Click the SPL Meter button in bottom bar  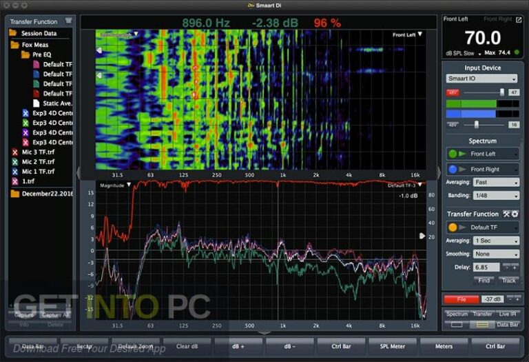click(393, 346)
